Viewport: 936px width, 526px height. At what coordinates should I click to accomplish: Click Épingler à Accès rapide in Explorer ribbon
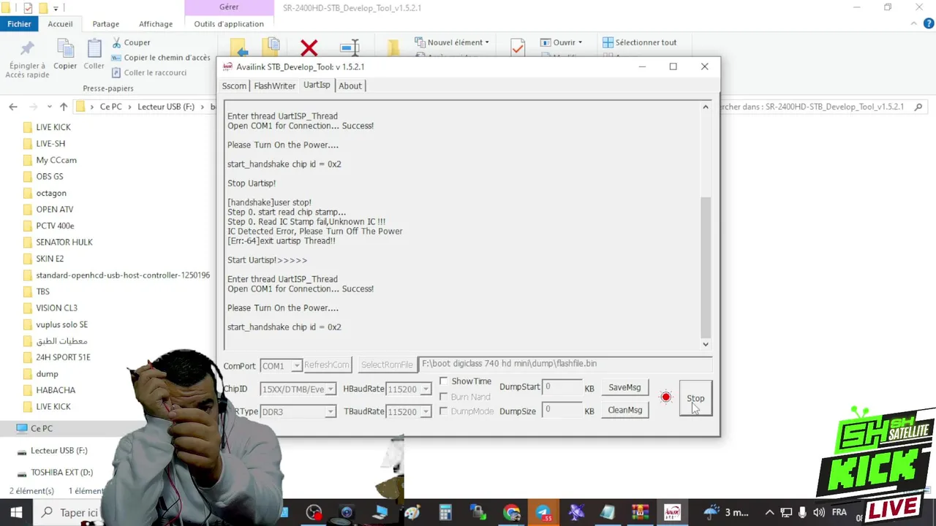coord(29,60)
